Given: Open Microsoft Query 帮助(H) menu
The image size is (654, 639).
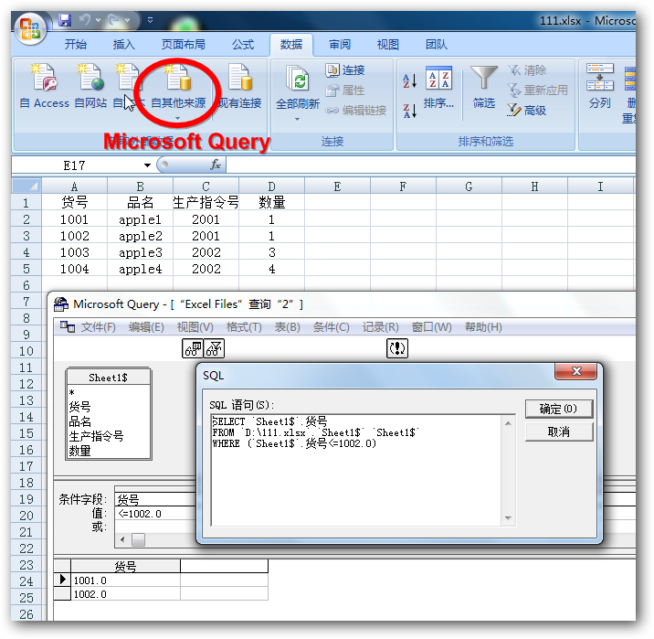Looking at the screenshot, I should (x=483, y=327).
